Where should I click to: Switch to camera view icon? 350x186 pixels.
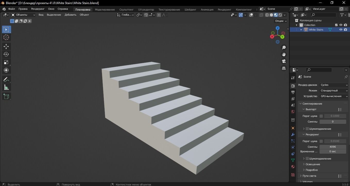(284, 61)
